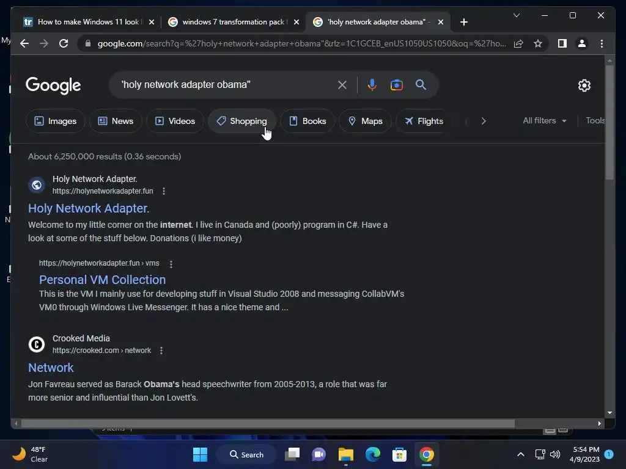Viewport: 626px width, 469px height.
Task: Click the https://crooked.com › network URL
Action: coord(101,351)
